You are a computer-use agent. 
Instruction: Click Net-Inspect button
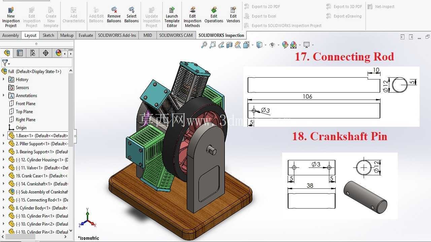point(381,6)
